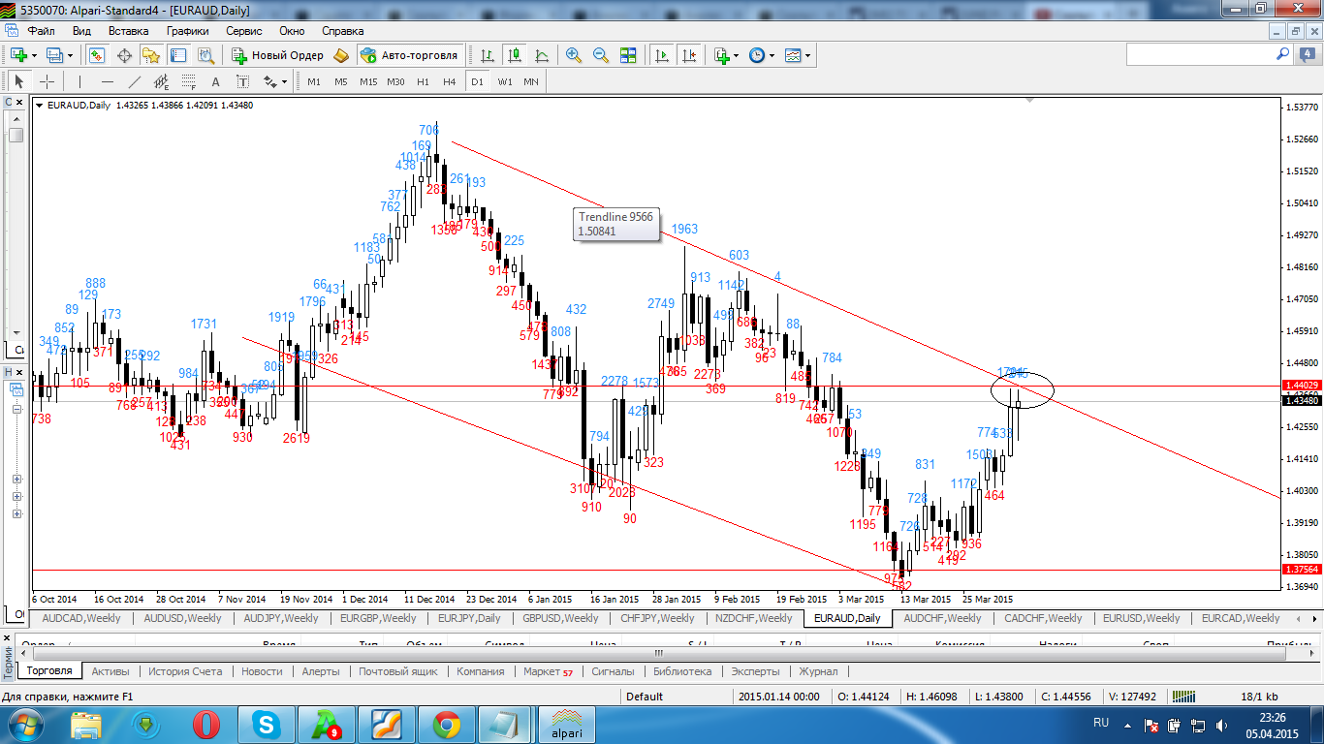Click the search input field
The height and width of the screenshot is (744, 1324).
click(x=1201, y=55)
